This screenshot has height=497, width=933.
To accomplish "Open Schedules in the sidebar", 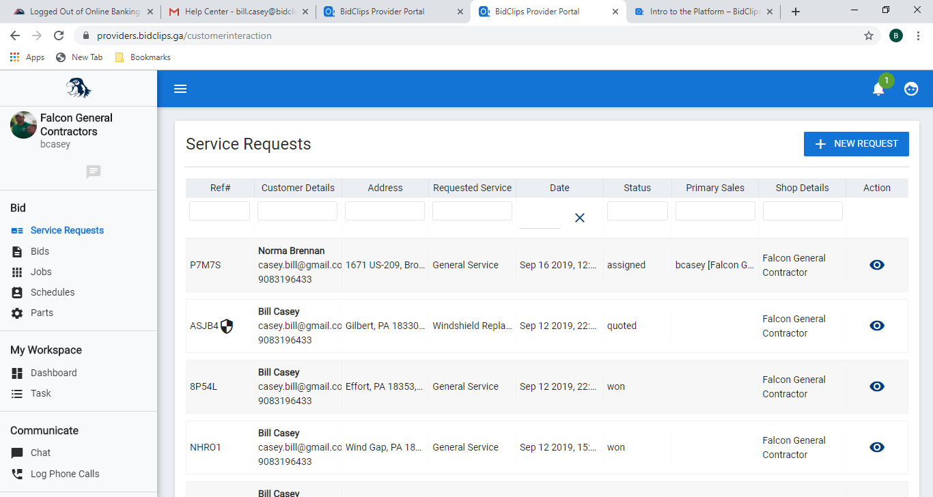I will 53,292.
